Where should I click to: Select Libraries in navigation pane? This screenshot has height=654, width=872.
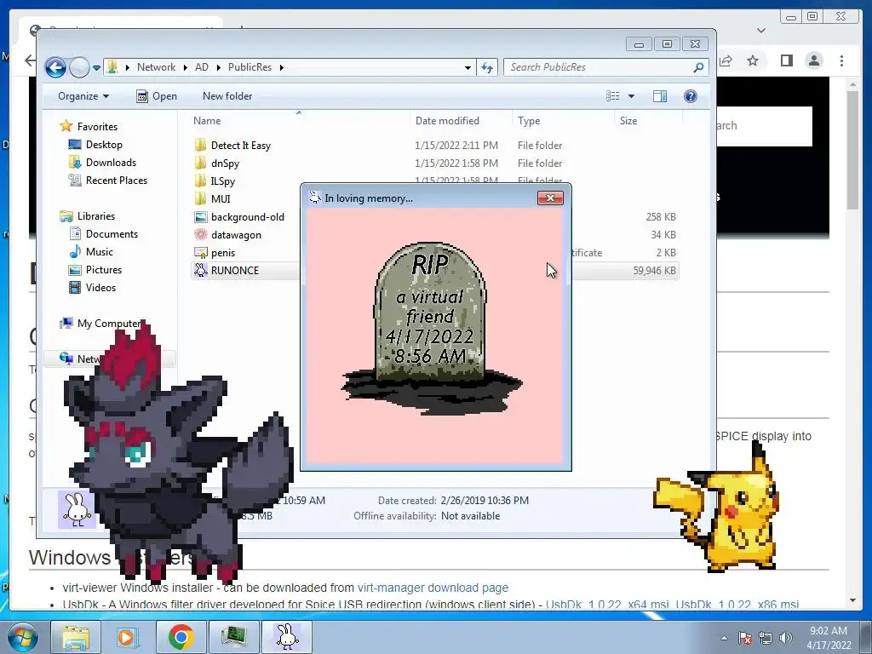click(x=95, y=216)
